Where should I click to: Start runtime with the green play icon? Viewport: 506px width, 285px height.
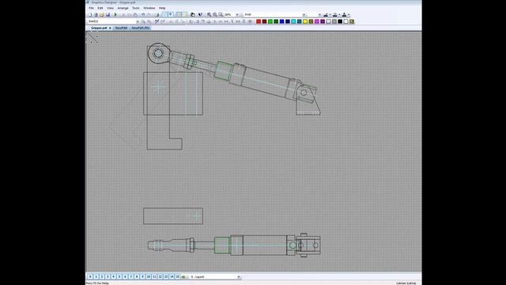pyautogui.click(x=115, y=14)
